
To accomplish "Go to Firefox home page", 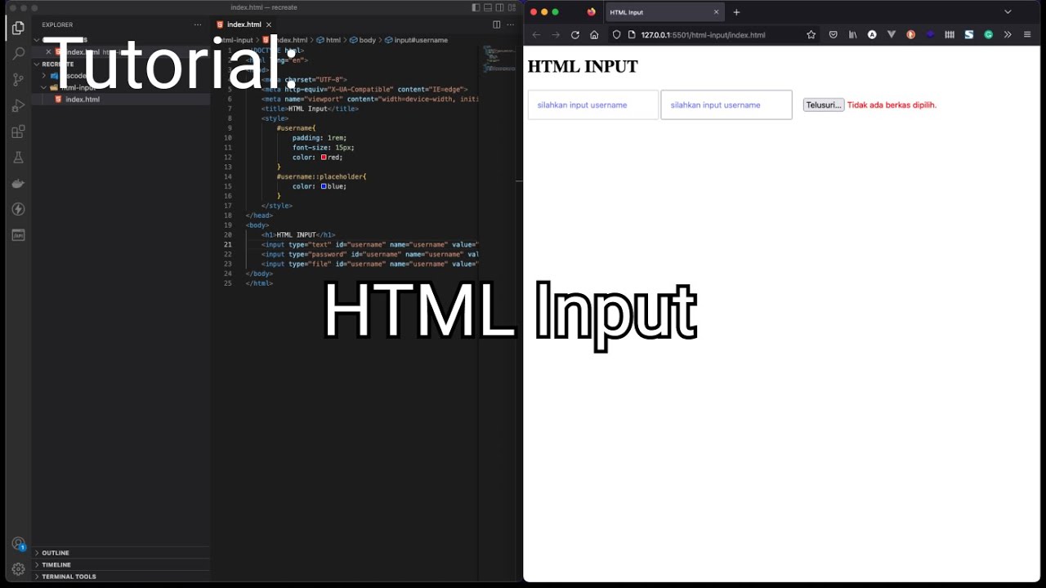I will 594,35.
